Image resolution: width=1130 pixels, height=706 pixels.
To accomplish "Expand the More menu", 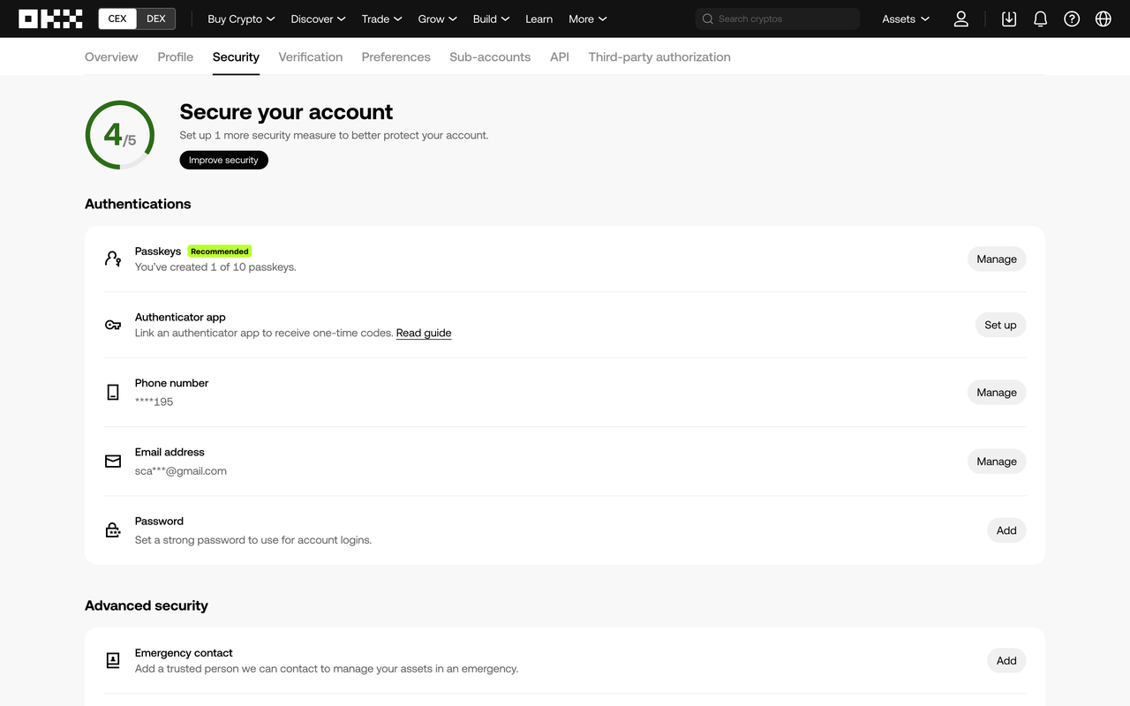I will pyautogui.click(x=588, y=19).
